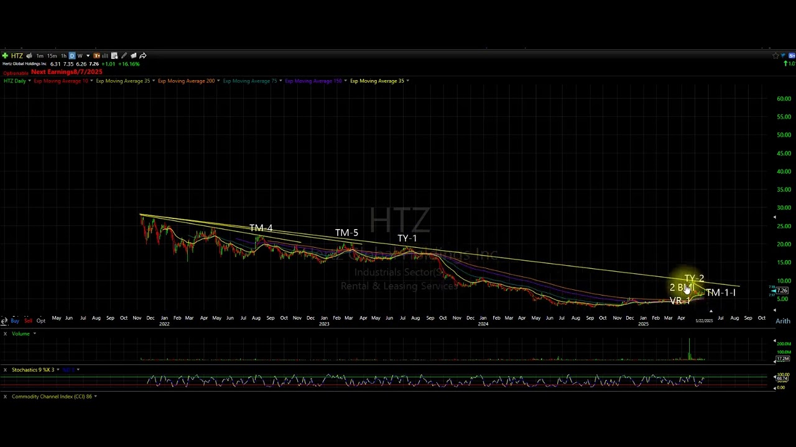Click the star favorite icon
Screen dimensions: 796x447
click(775, 56)
